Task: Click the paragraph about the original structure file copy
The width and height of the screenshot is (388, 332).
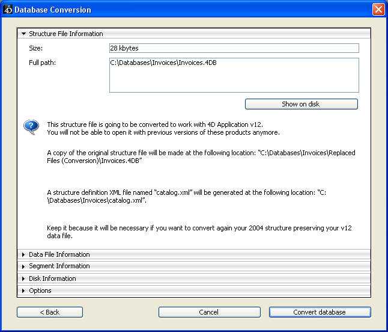Action: coord(201,157)
